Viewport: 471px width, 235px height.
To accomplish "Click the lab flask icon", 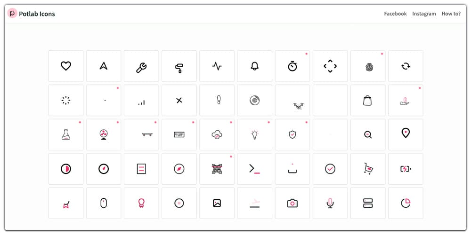I will click(x=66, y=134).
